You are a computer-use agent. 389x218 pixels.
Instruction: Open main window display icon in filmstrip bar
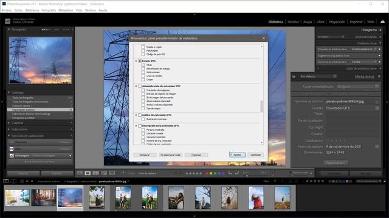click(x=5, y=181)
